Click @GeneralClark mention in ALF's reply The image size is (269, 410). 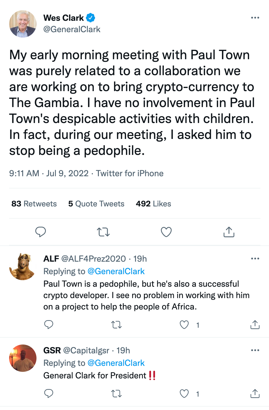coord(116,271)
